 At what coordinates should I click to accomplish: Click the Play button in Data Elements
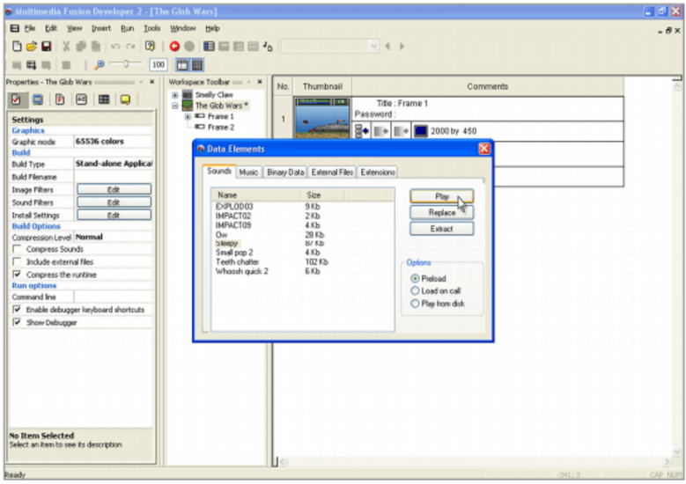pyautogui.click(x=441, y=196)
